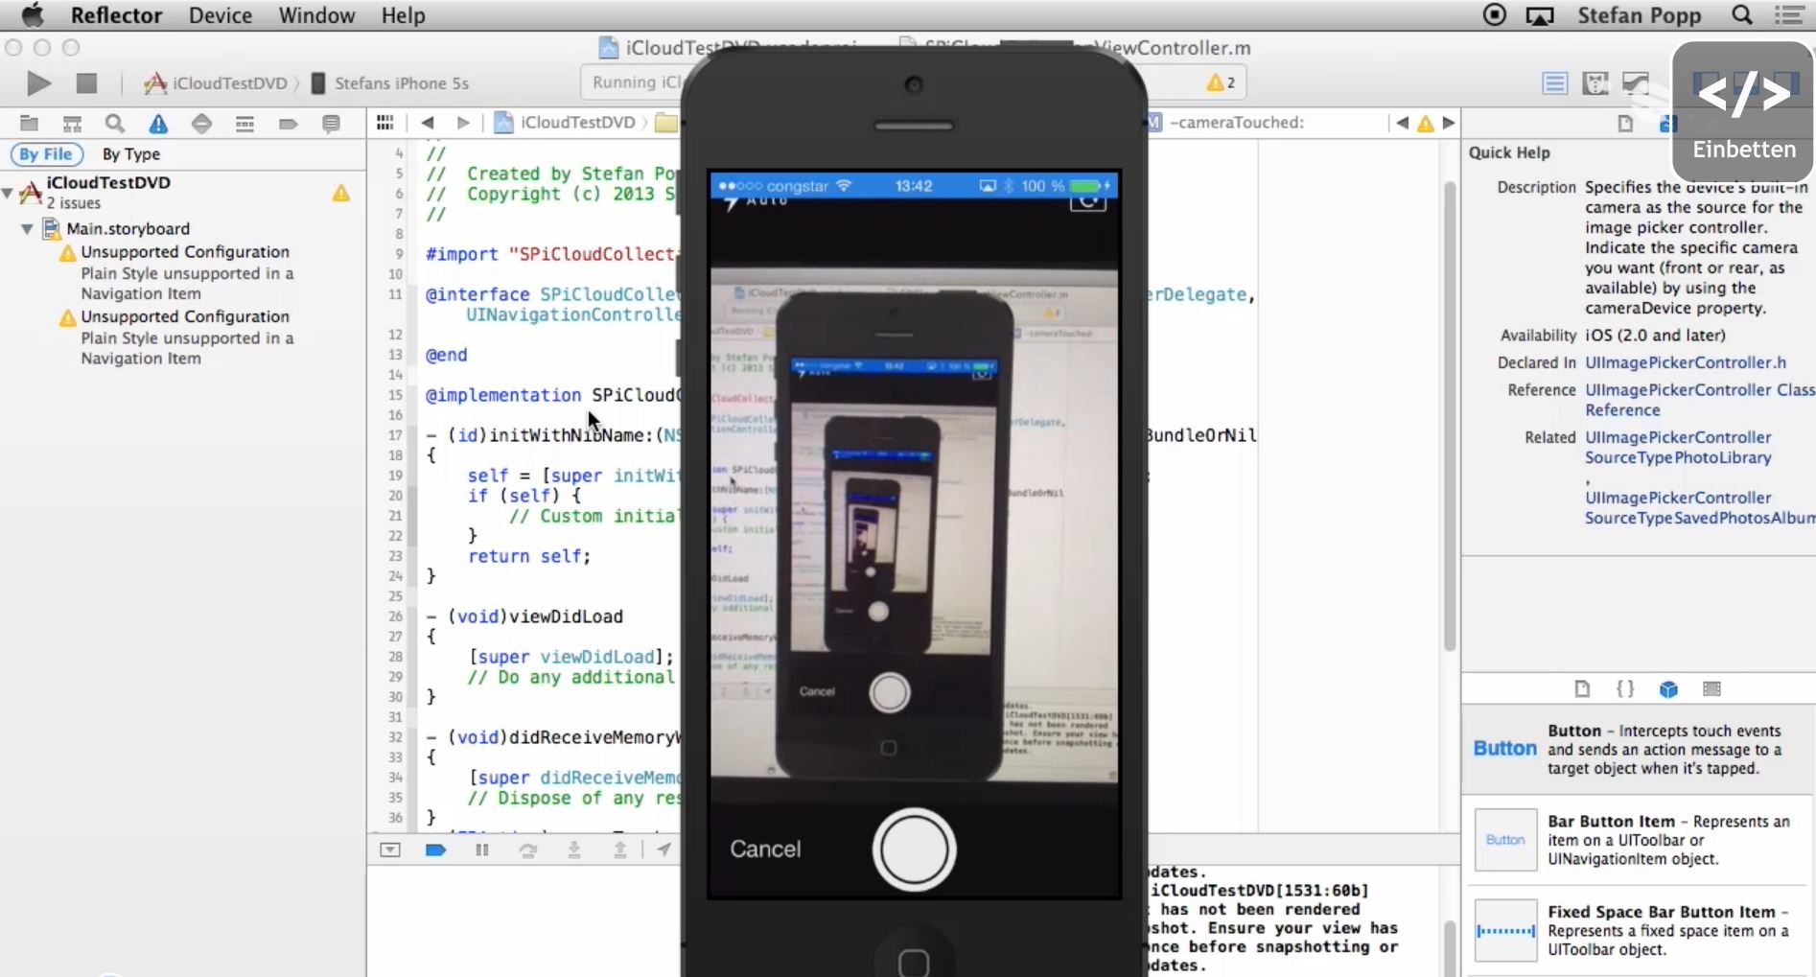Toggle the debug area hide button
The width and height of the screenshot is (1816, 977).
[x=389, y=849]
